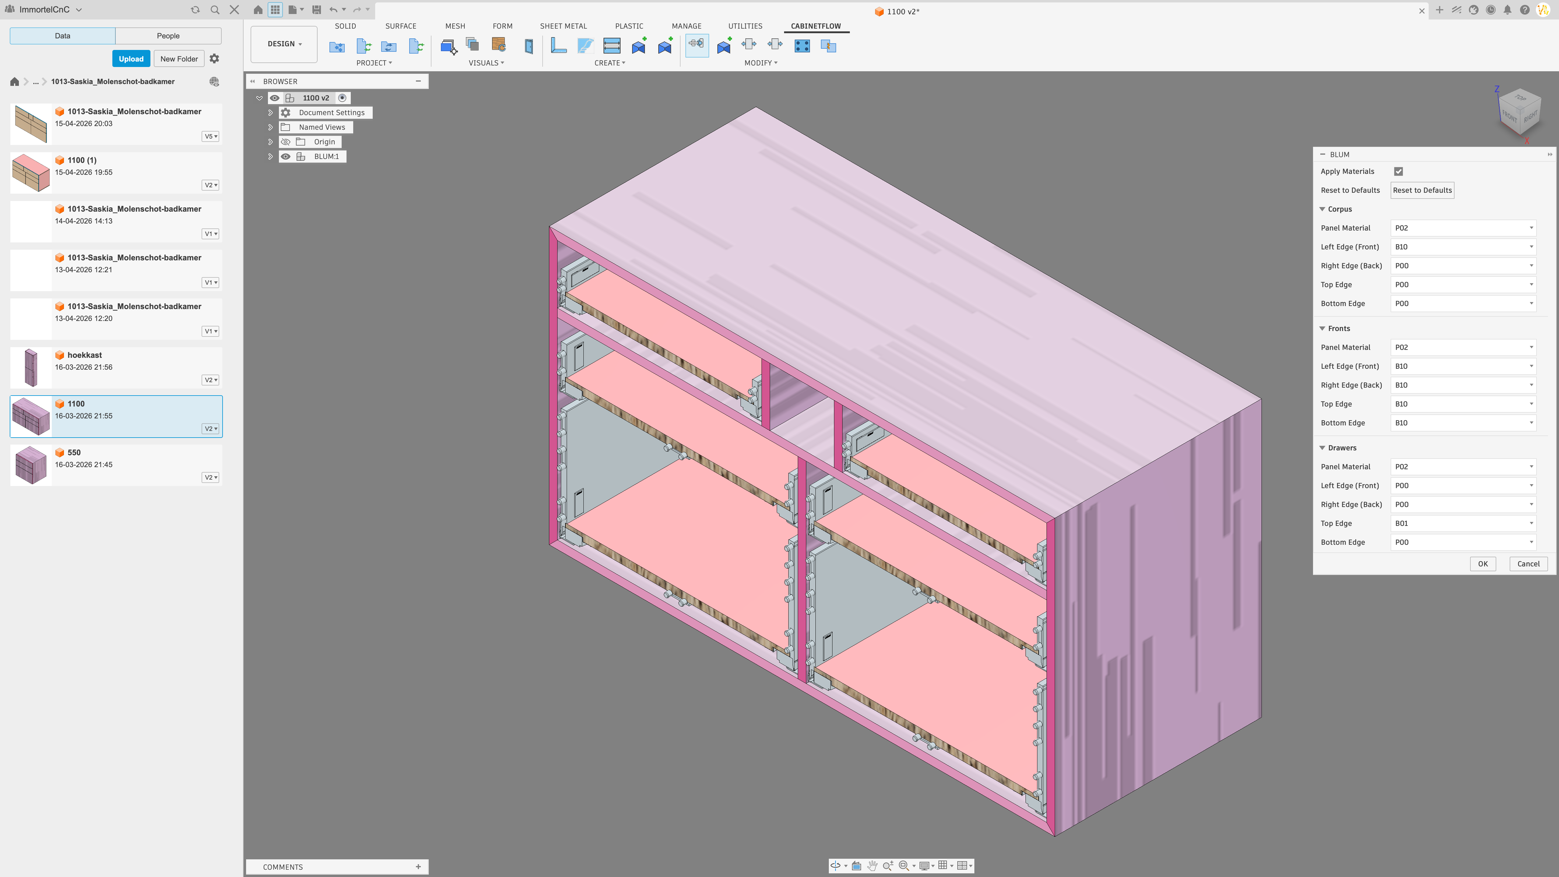
Task: Collapse the Corpus section
Action: coord(1322,210)
